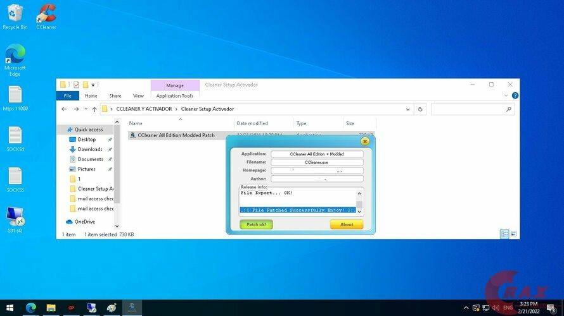
Task: Click the Properties checkmark in quick access toolbar
Action: point(76,85)
